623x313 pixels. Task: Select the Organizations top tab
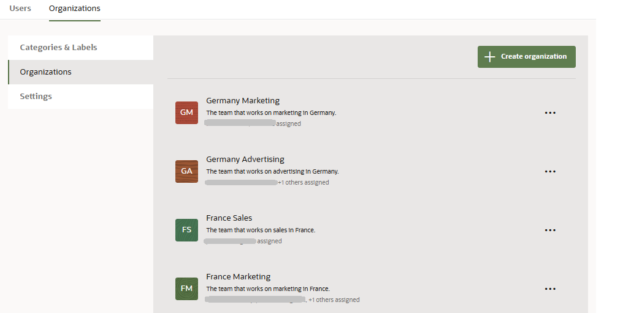point(75,9)
